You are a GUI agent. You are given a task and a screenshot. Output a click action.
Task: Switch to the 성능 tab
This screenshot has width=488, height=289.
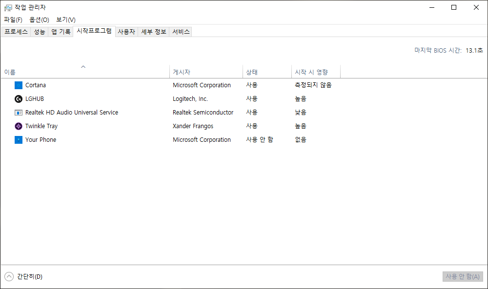click(39, 32)
